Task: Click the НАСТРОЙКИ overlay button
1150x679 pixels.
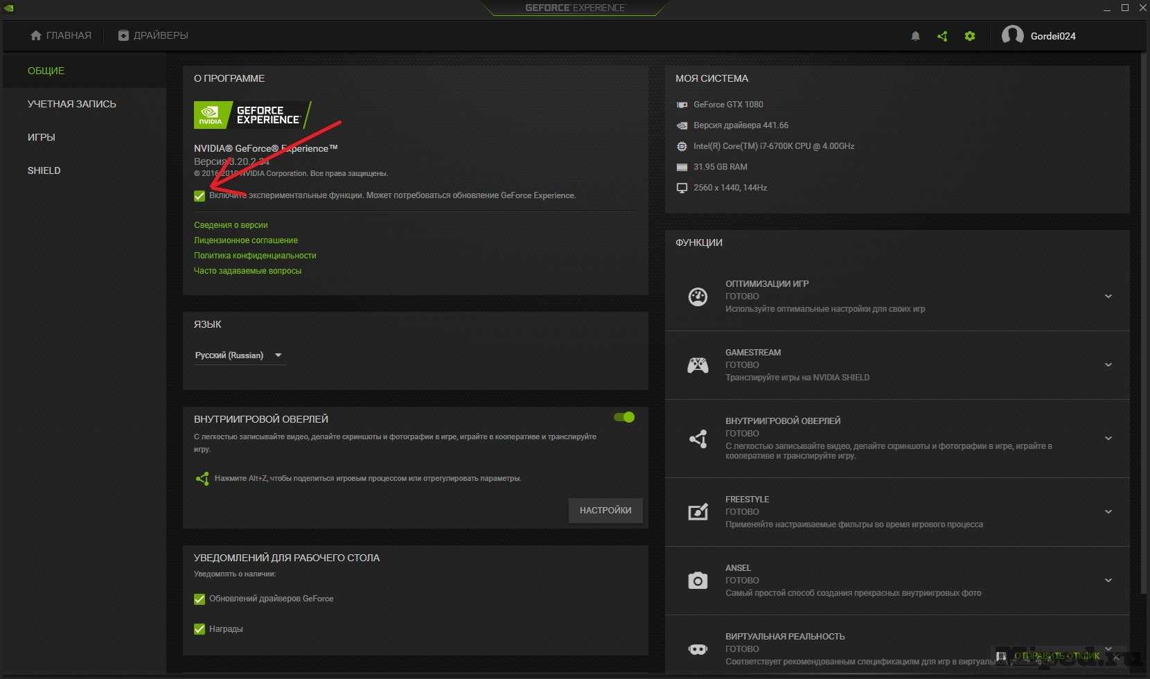Action: click(605, 511)
